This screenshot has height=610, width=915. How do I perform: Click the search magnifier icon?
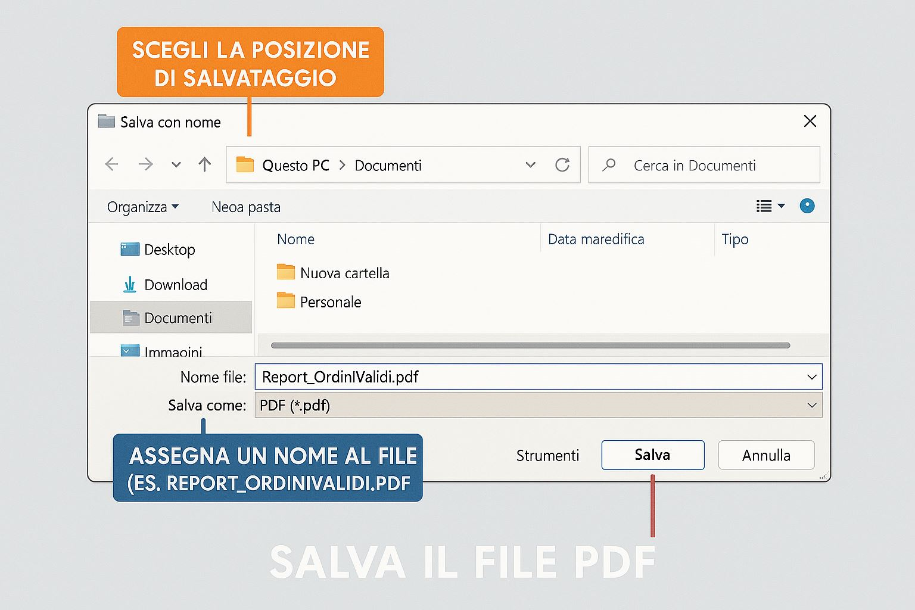[x=609, y=165]
